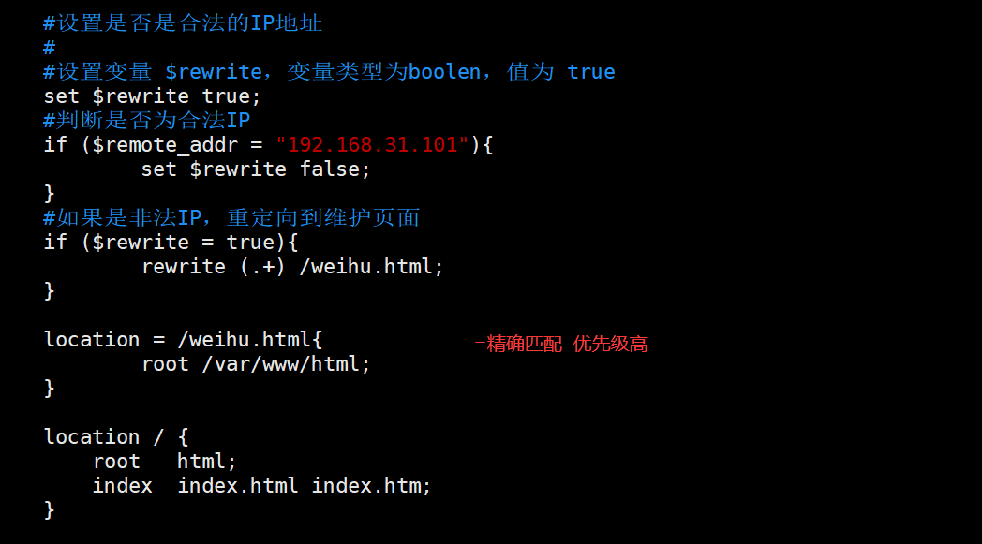982x544 pixels.
Task: Click the 'location = /weihu.html{' line
Action: [183, 340]
